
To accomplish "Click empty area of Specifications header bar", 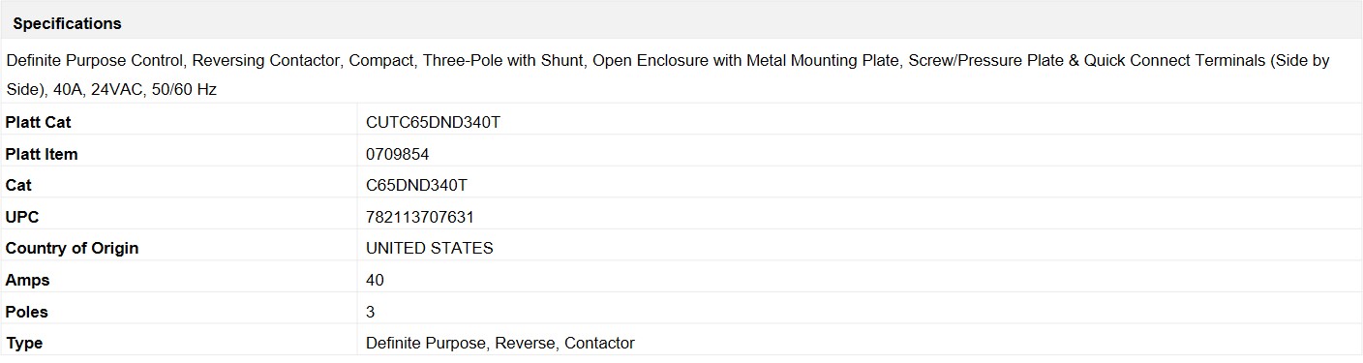I will coord(736,23).
